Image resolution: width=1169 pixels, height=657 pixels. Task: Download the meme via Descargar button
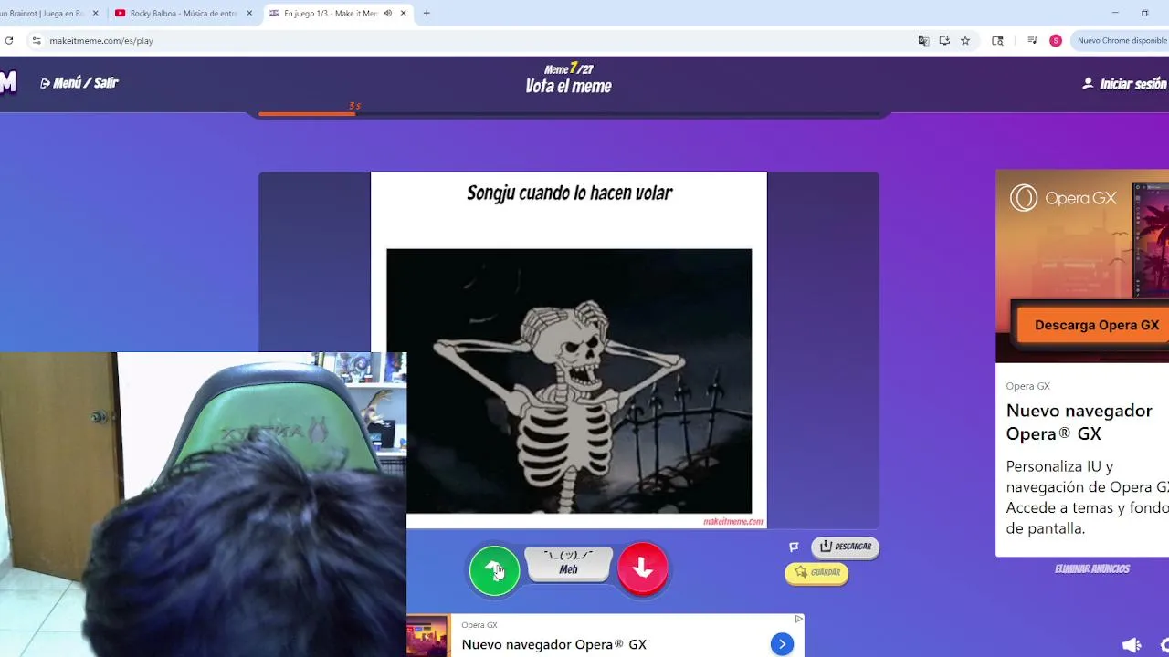[845, 547]
